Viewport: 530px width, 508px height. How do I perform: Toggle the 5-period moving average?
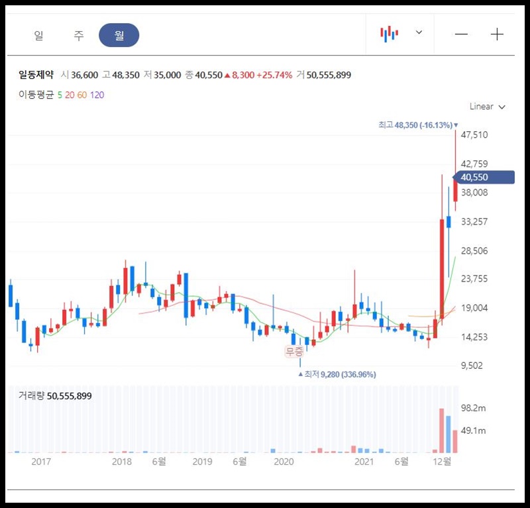pyautogui.click(x=60, y=95)
